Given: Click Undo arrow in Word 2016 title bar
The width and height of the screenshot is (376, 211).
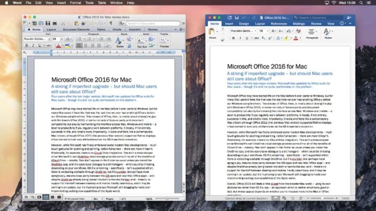Looking at the screenshot, I should click(x=244, y=18).
